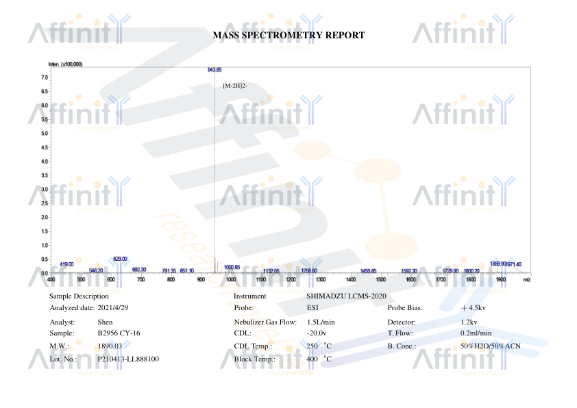Screen dimensions: 577x408
Task: Click the Instrument label
Action: 250,296
